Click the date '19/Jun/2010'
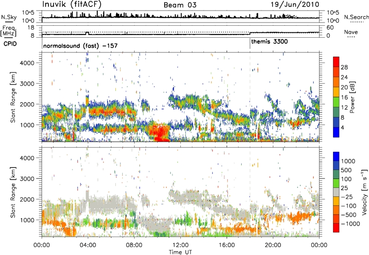The image size is (369, 255). tap(295, 5)
